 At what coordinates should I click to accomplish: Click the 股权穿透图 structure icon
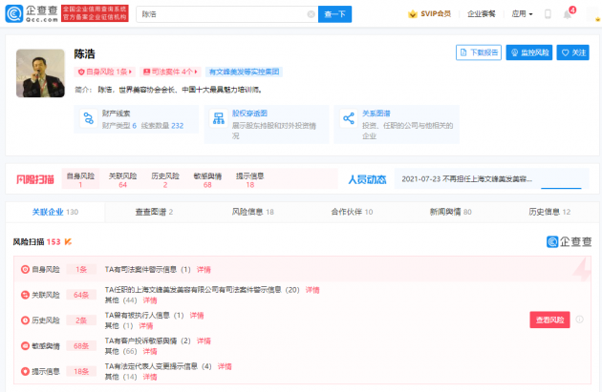(219, 118)
